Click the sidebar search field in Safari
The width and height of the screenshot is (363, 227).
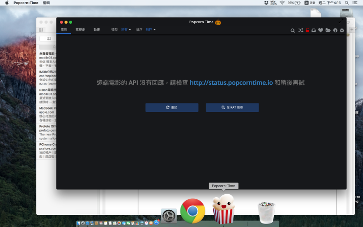point(48,47)
